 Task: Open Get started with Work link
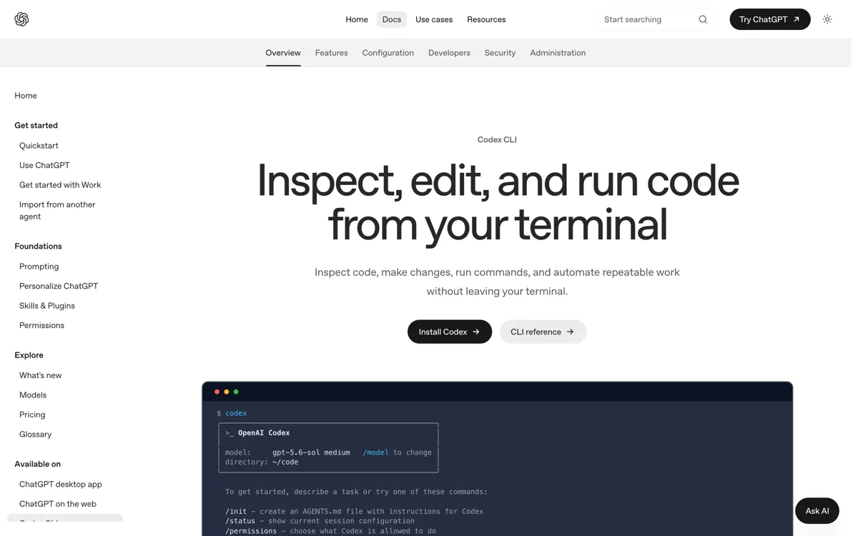60,185
